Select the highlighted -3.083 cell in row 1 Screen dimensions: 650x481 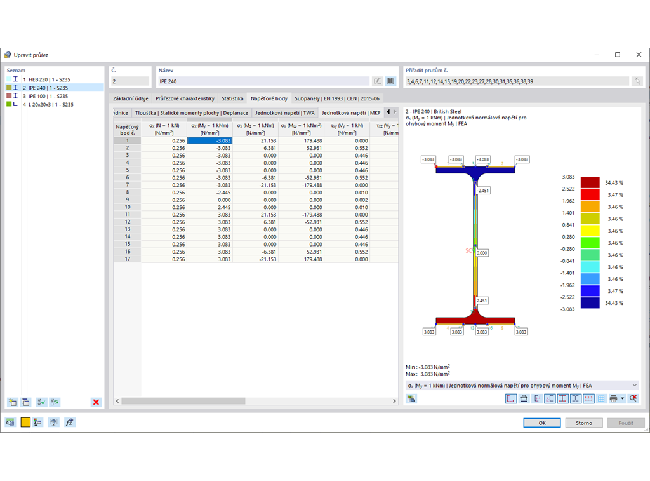(x=209, y=140)
